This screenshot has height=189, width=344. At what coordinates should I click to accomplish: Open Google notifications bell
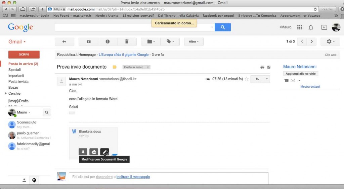[x=311, y=27]
